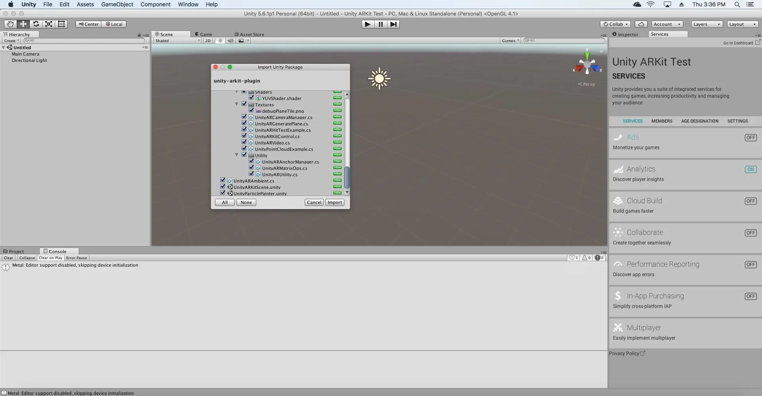Open the Ads service icon
This screenshot has width=762, height=396.
[x=618, y=137]
